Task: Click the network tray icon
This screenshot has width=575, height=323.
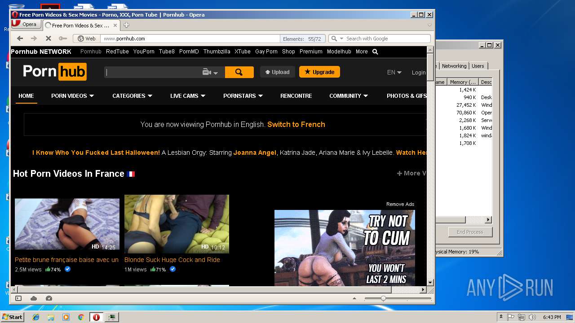Action: coord(522,317)
